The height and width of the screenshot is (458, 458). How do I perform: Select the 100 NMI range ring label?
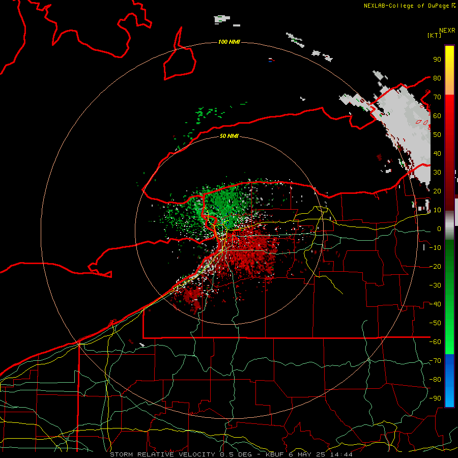(229, 42)
